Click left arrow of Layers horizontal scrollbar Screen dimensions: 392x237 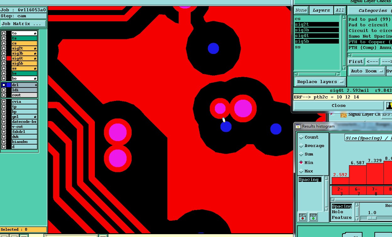pyautogui.click(x=296, y=74)
